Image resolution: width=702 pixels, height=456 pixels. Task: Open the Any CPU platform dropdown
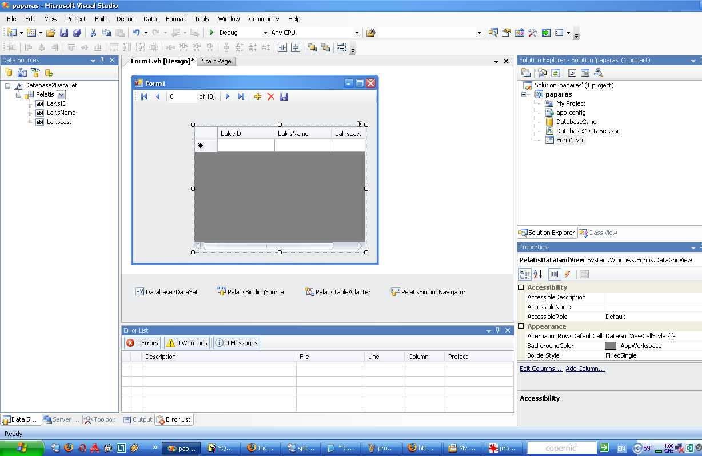[357, 33]
